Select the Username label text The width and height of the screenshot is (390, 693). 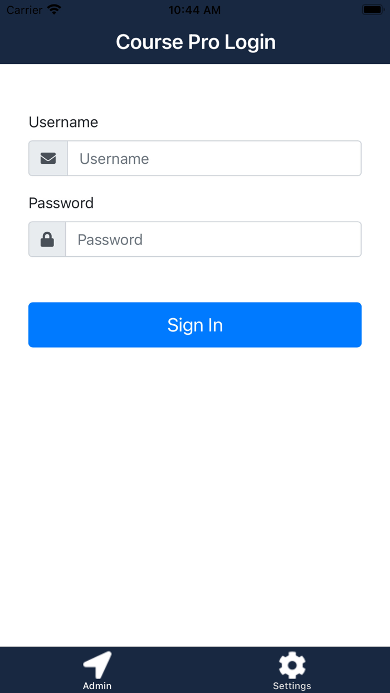click(63, 122)
